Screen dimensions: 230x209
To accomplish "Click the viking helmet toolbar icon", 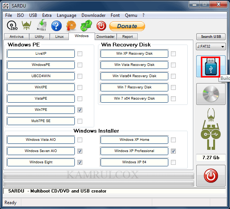I will click(x=27, y=25).
